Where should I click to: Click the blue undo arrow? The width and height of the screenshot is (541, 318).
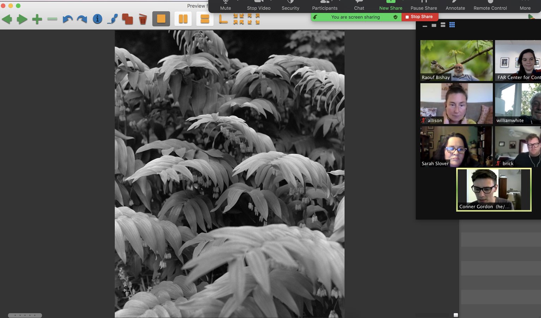pyautogui.click(x=67, y=19)
